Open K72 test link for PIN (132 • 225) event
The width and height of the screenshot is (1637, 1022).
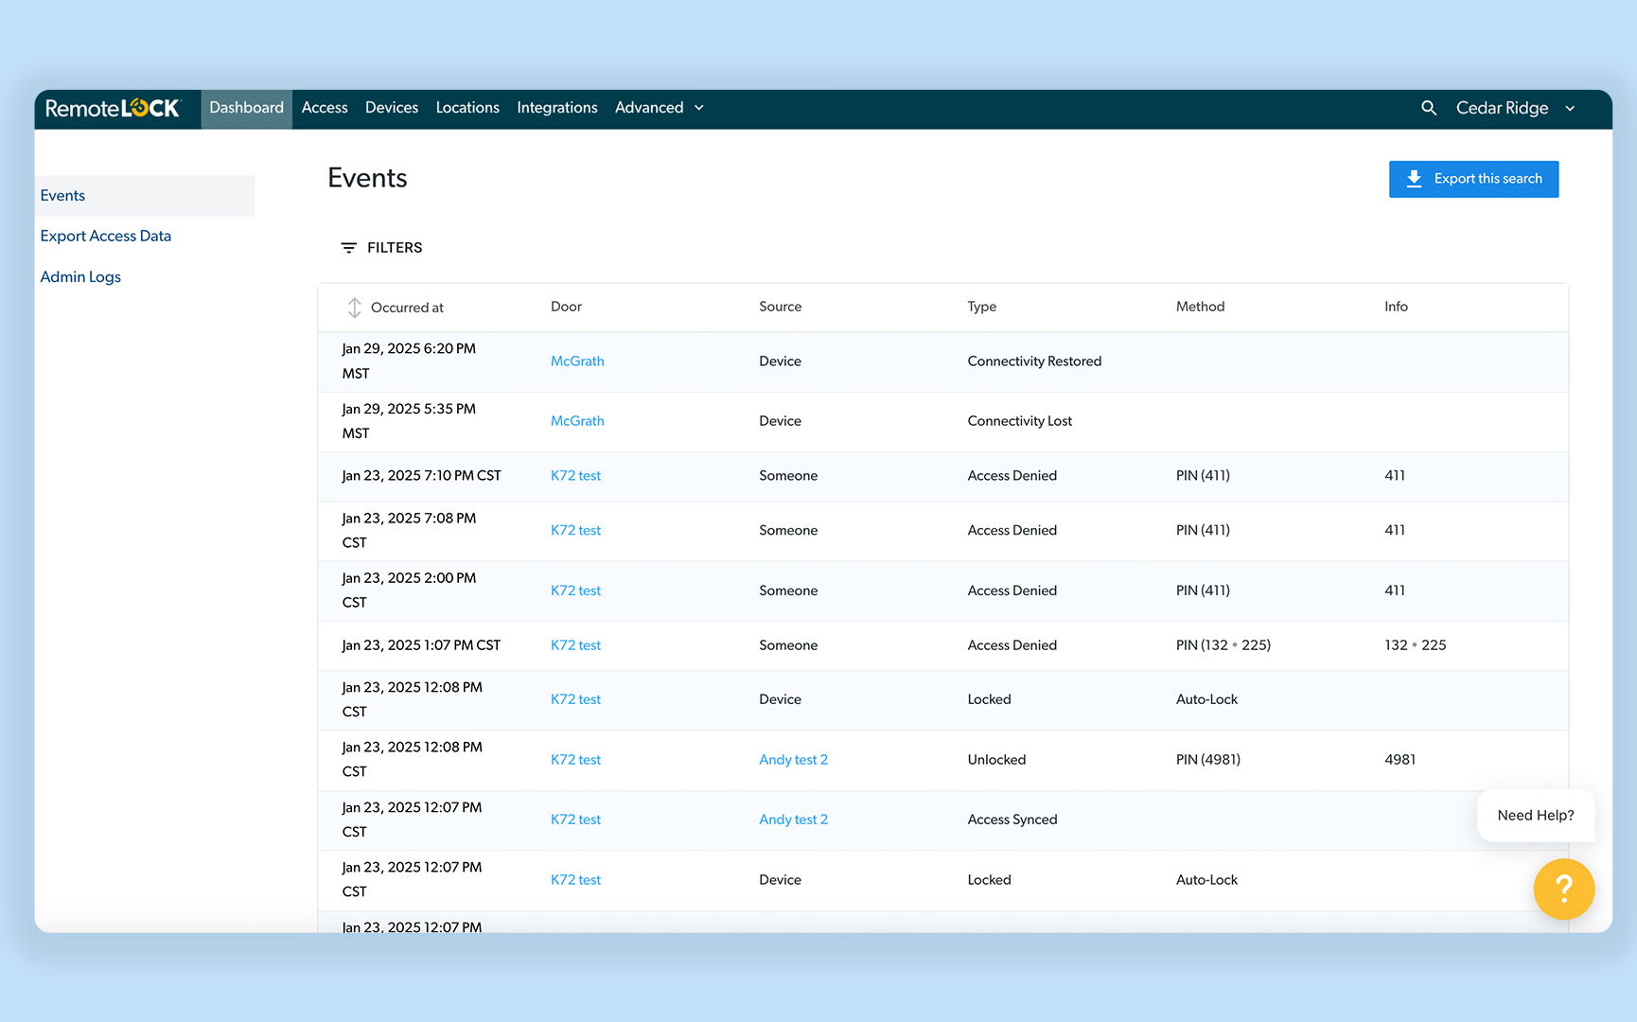(575, 645)
